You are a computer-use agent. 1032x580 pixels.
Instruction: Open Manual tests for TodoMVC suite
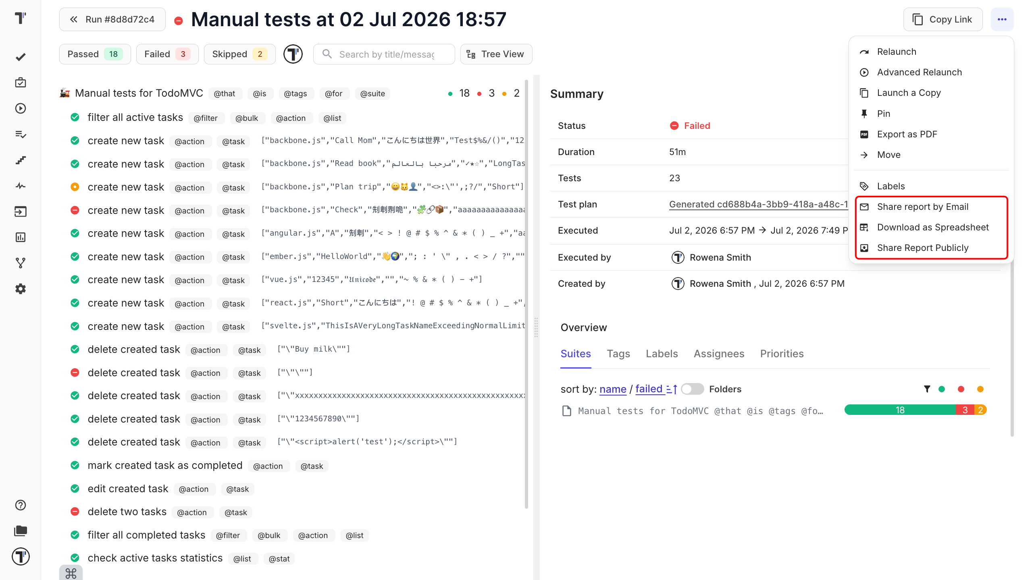(139, 93)
